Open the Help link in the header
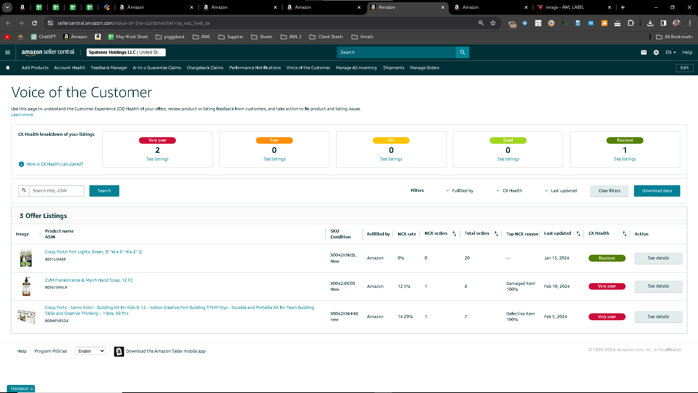The width and height of the screenshot is (698, 393). (687, 52)
